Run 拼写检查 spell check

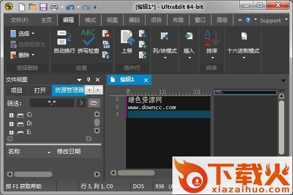(88, 42)
